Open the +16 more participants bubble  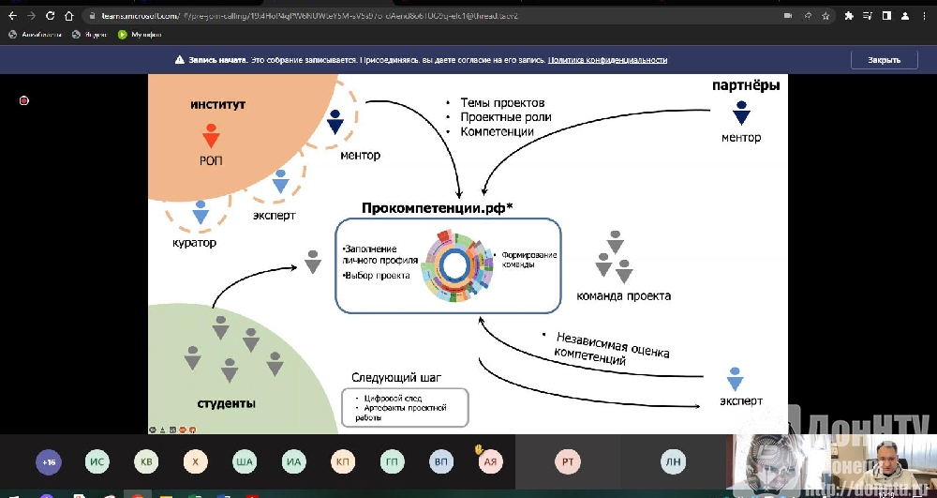[49, 462]
